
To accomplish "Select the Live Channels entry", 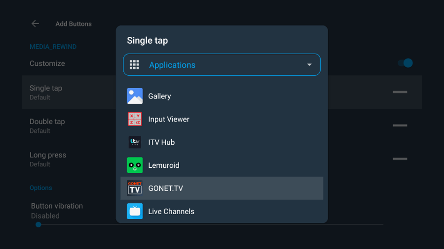I will pos(171,212).
